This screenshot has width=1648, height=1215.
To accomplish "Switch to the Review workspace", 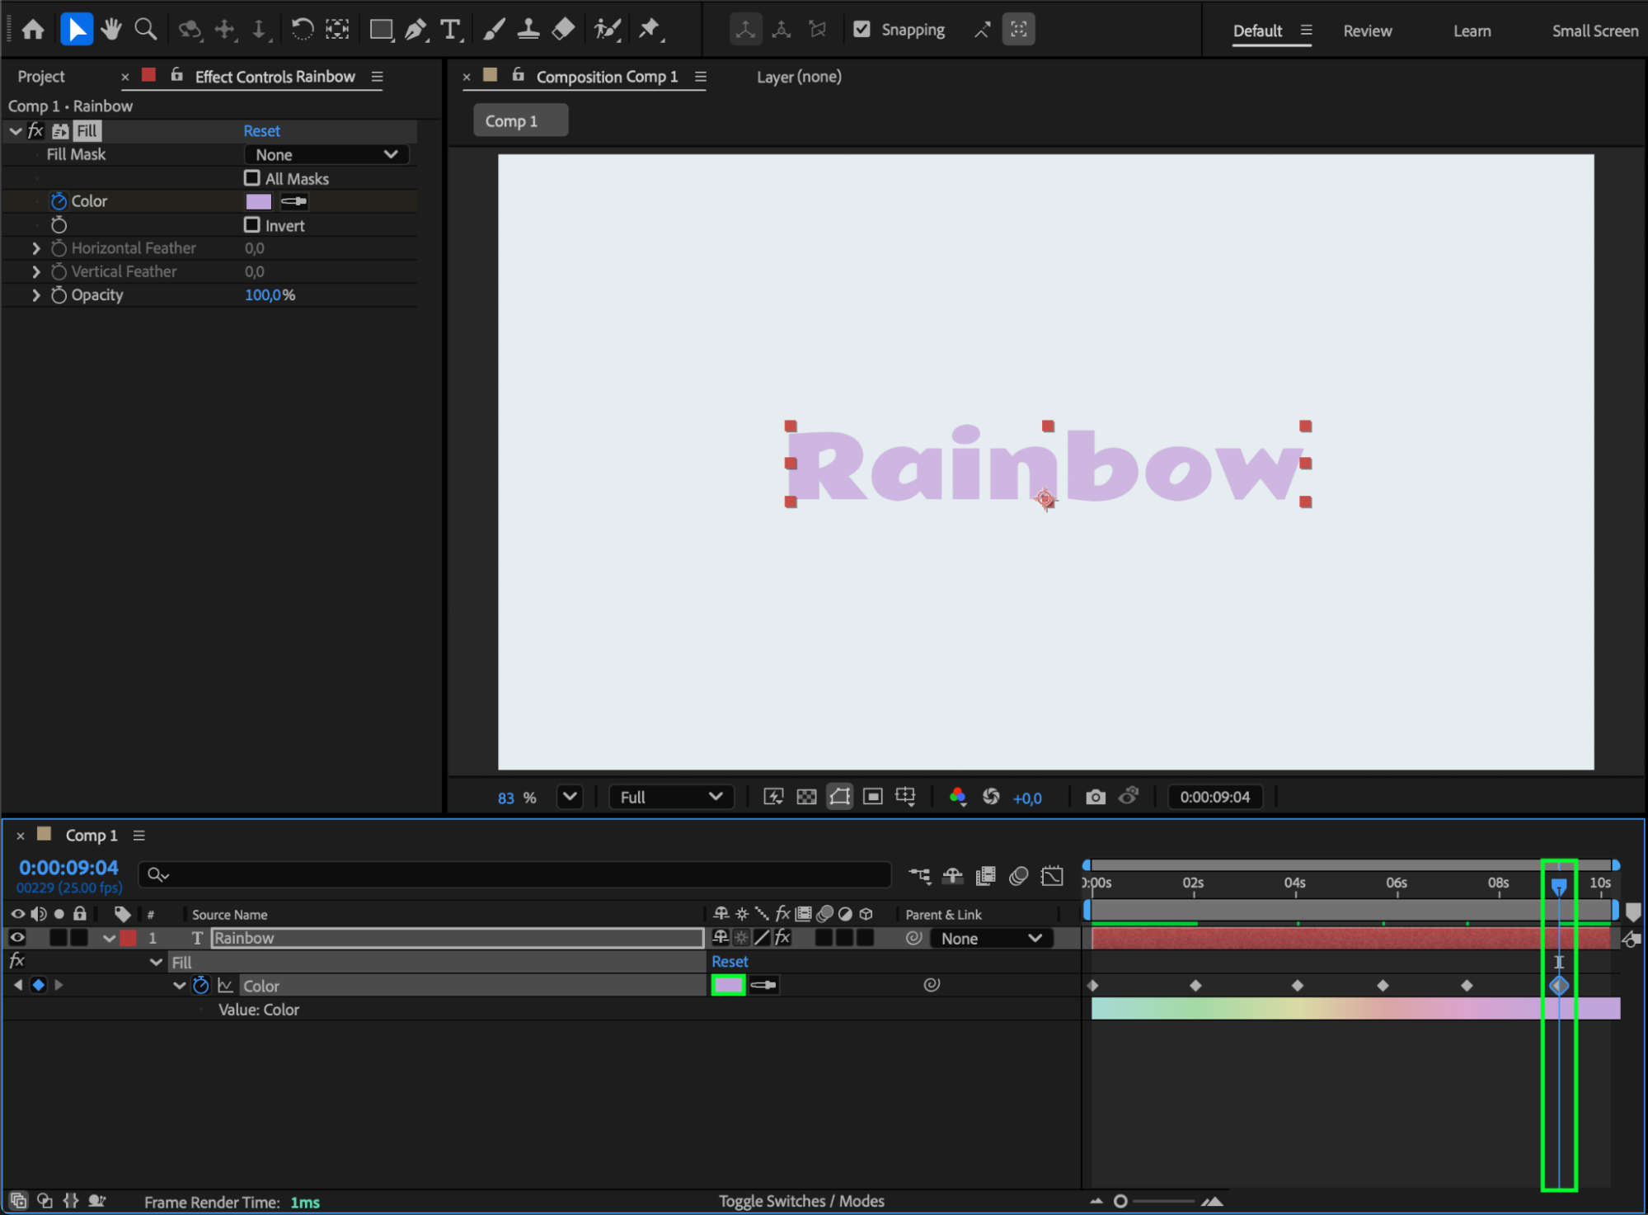I will click(1367, 31).
